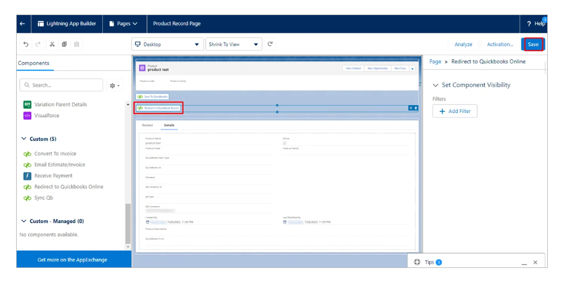Toggle the Active checkbox
The image size is (565, 283).
click(x=285, y=143)
